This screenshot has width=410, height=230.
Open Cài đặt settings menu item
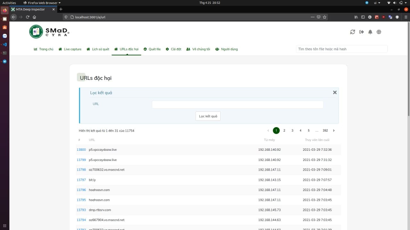coord(173,49)
